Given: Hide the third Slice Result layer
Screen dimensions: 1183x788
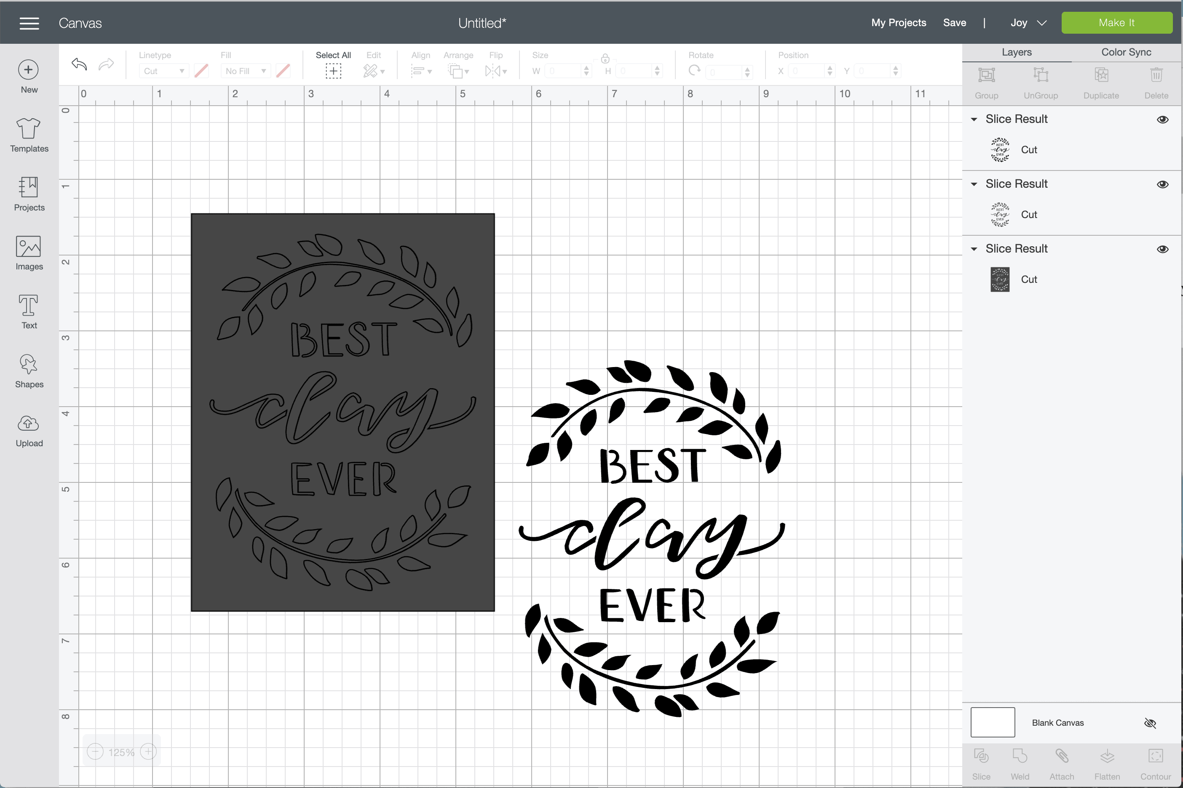Looking at the screenshot, I should pos(1162,249).
